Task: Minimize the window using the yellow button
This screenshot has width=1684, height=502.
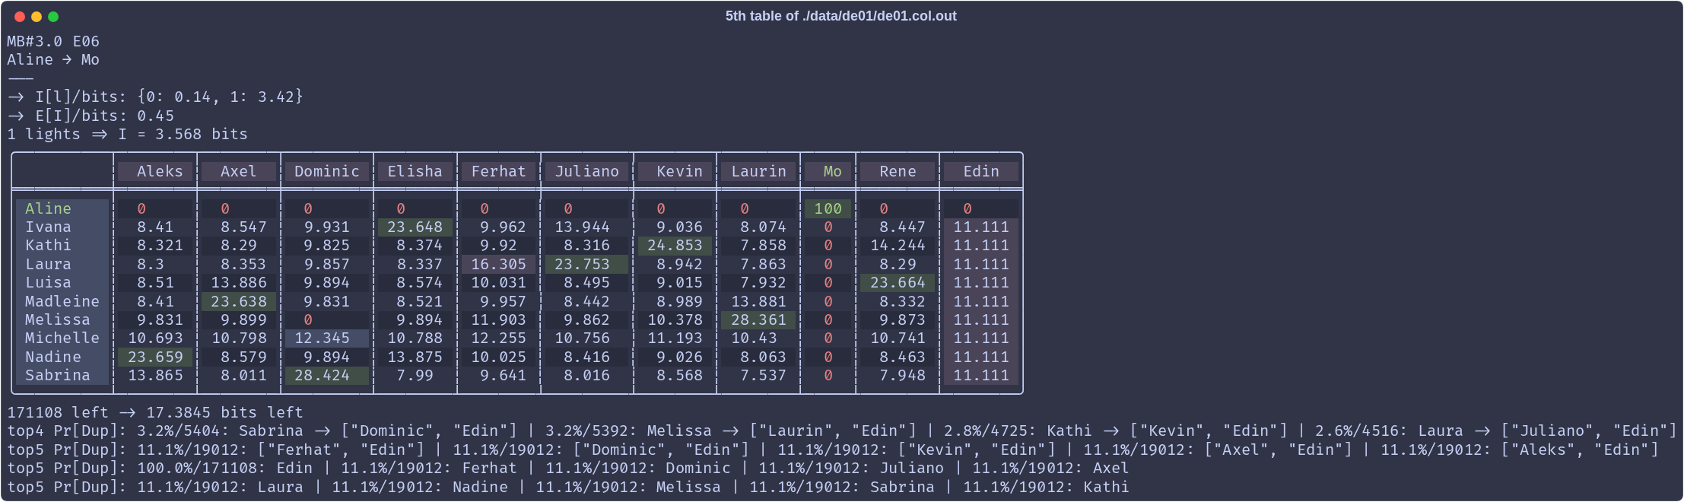Action: pos(37,17)
